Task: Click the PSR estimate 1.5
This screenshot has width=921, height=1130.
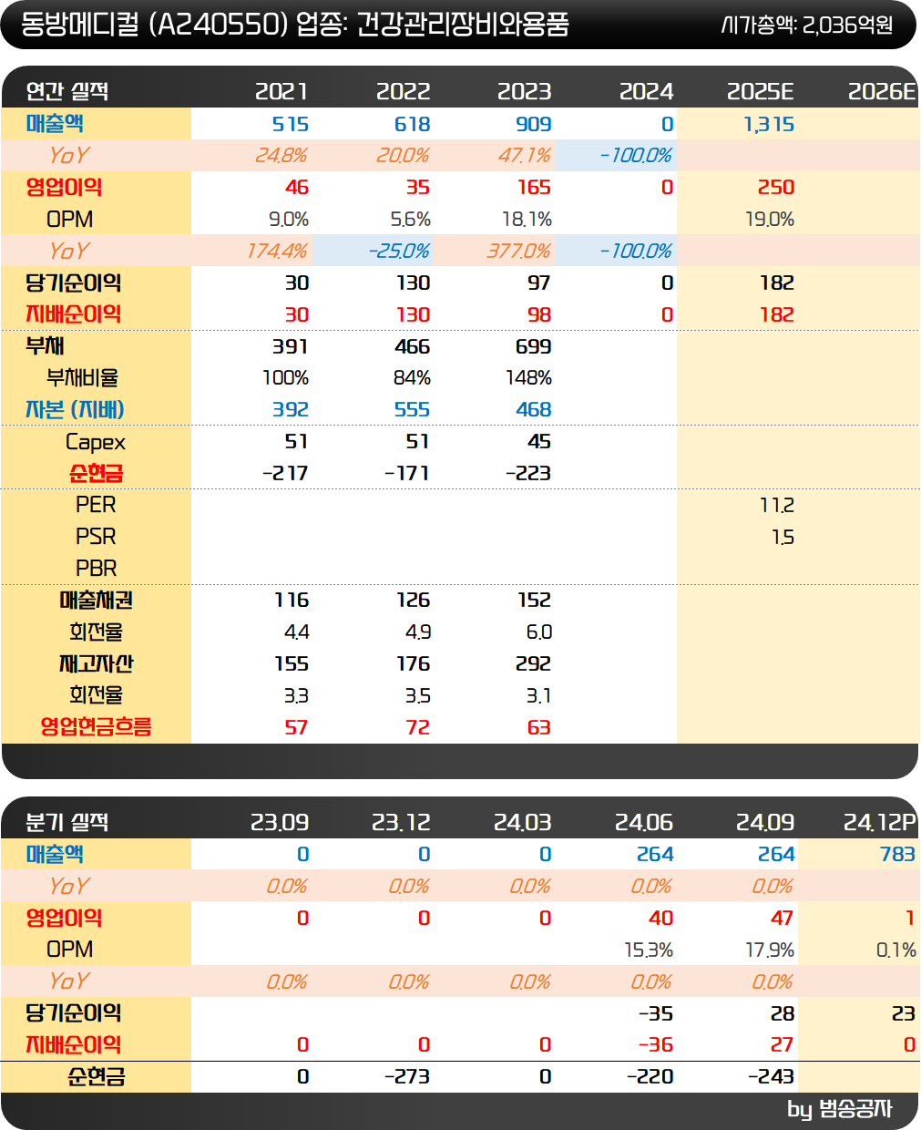Action: 783,537
